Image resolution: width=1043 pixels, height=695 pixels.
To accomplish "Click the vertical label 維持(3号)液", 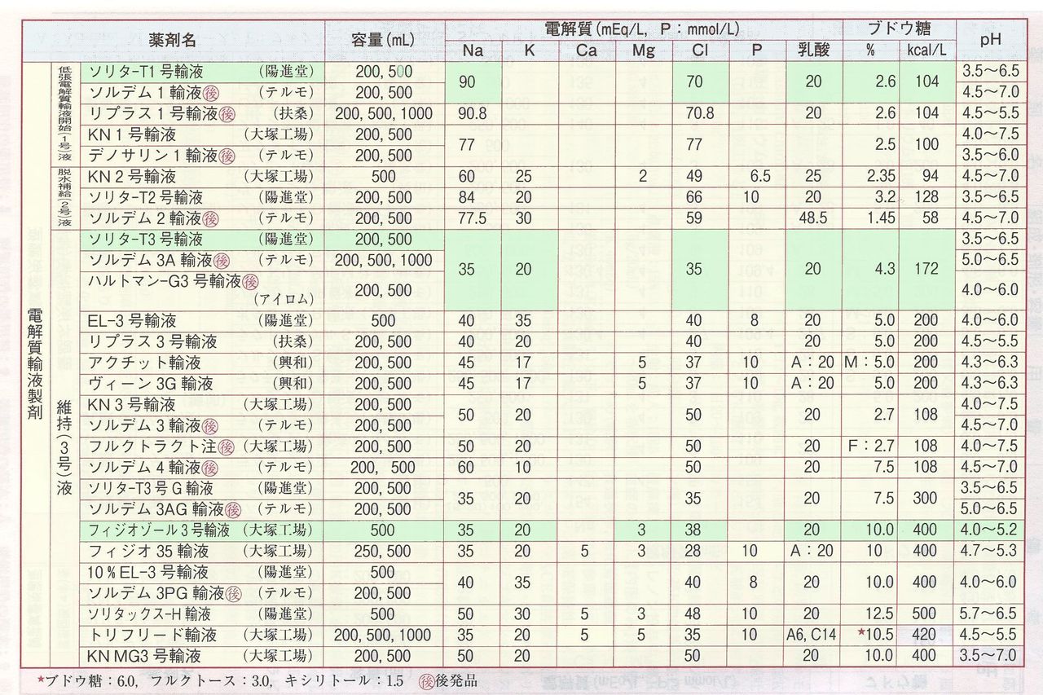I will click(x=65, y=446).
